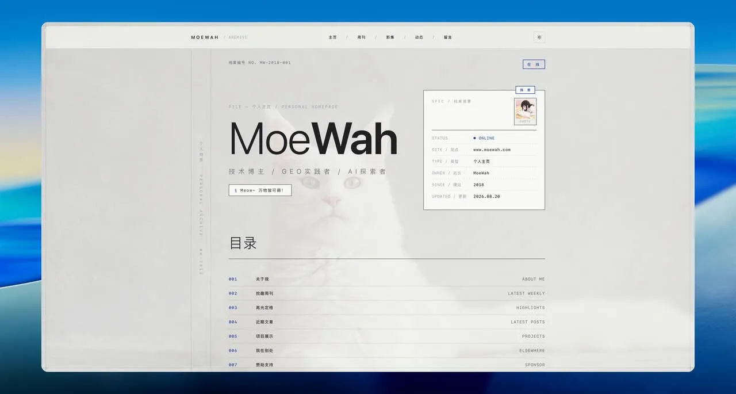Click the large MoeWah heading
The image size is (736, 394).
click(x=313, y=139)
